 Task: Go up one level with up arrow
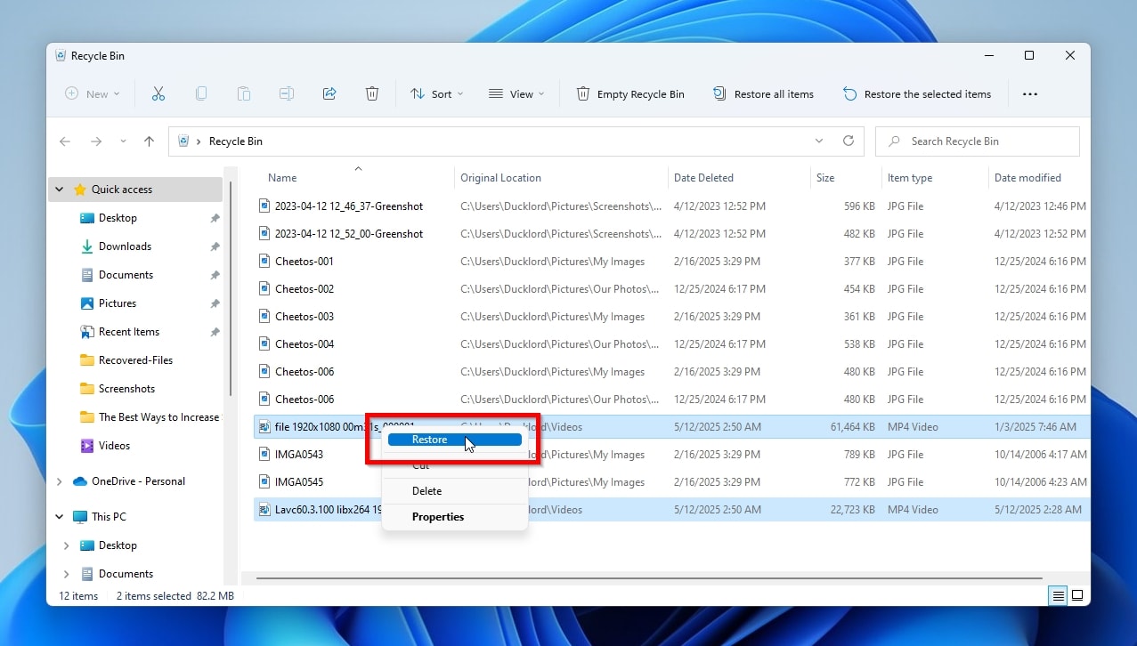tap(149, 141)
